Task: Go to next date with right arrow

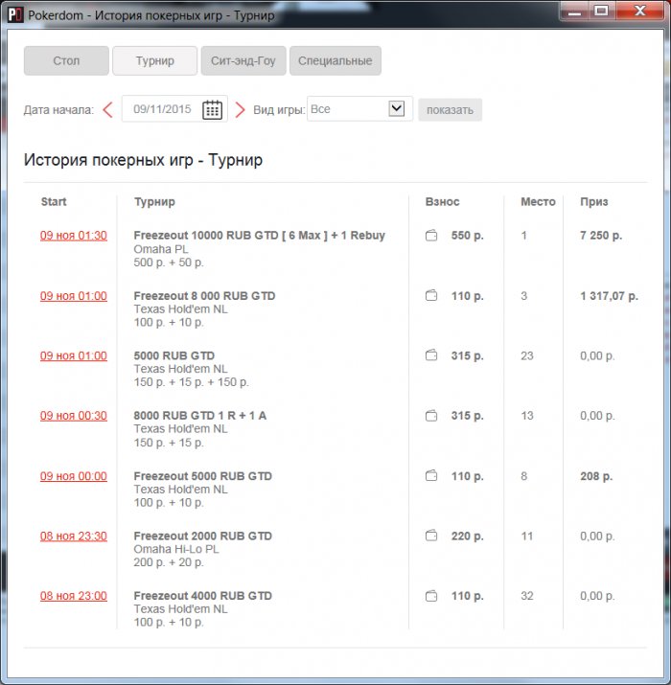Action: (x=240, y=109)
